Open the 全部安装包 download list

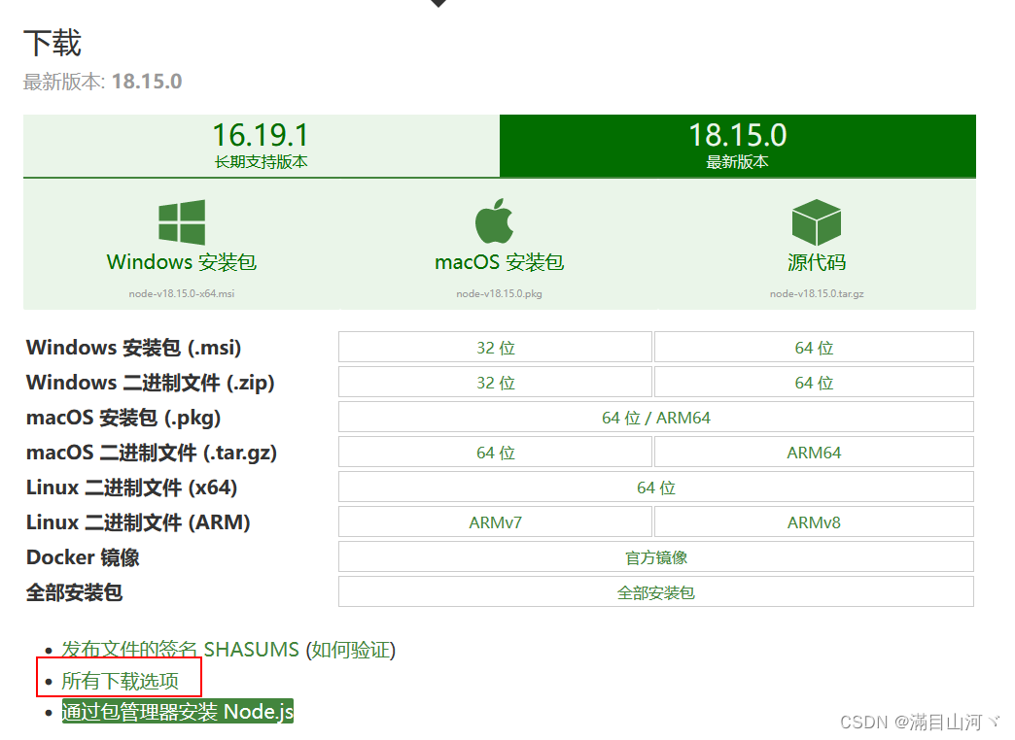click(x=654, y=591)
